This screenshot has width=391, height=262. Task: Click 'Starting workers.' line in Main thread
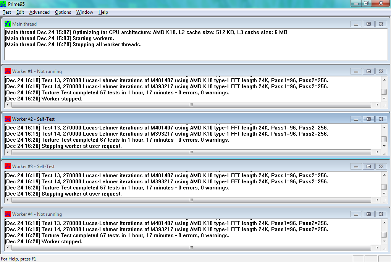59,39
